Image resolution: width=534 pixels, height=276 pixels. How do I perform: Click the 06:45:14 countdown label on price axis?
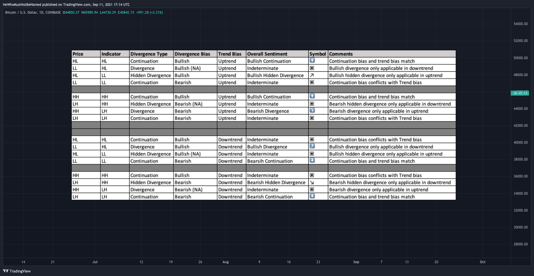click(x=520, y=93)
